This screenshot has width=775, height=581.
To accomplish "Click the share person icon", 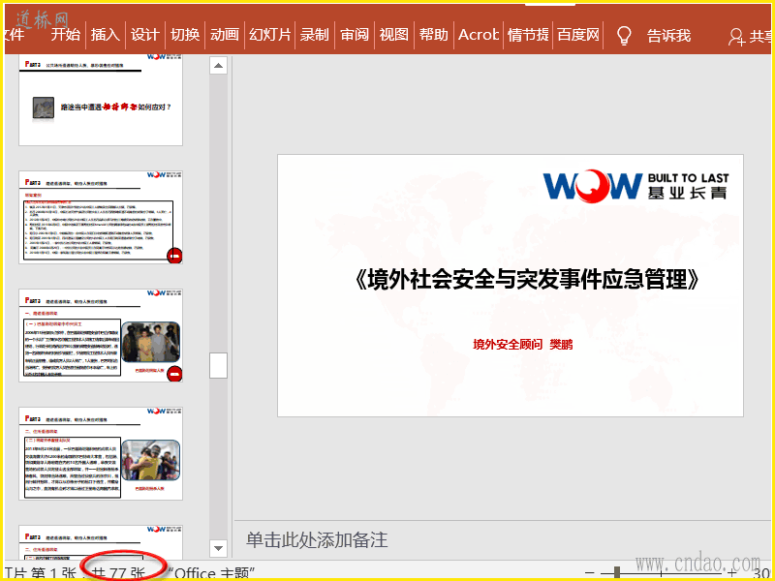I will (736, 37).
